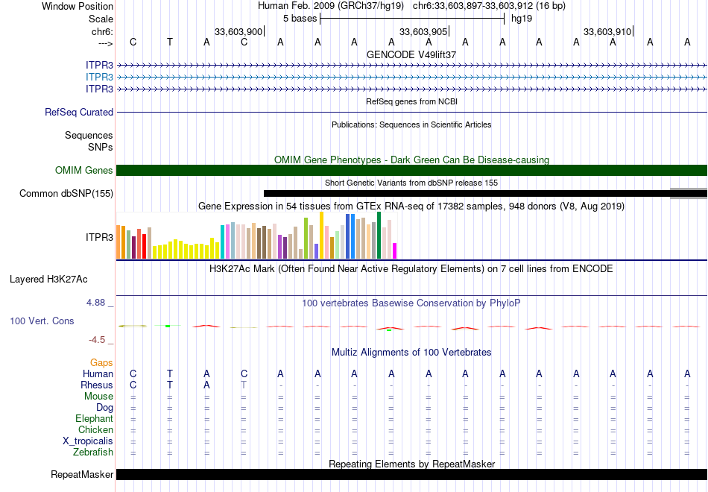
Task: Click the Window Position label
Action: 78,6
